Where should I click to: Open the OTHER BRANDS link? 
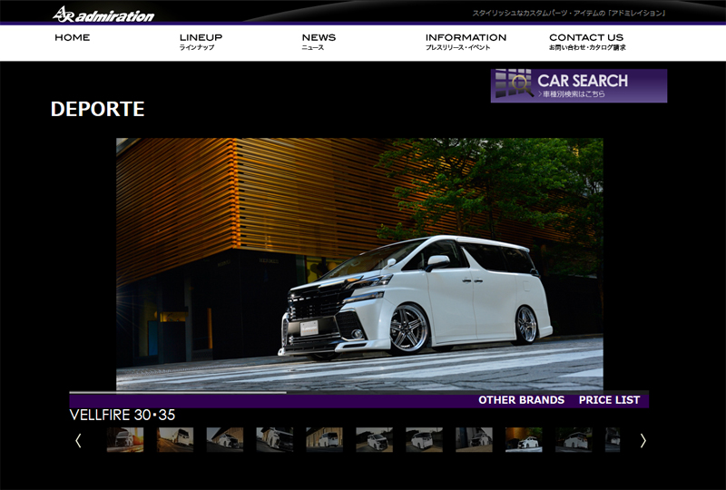(521, 400)
